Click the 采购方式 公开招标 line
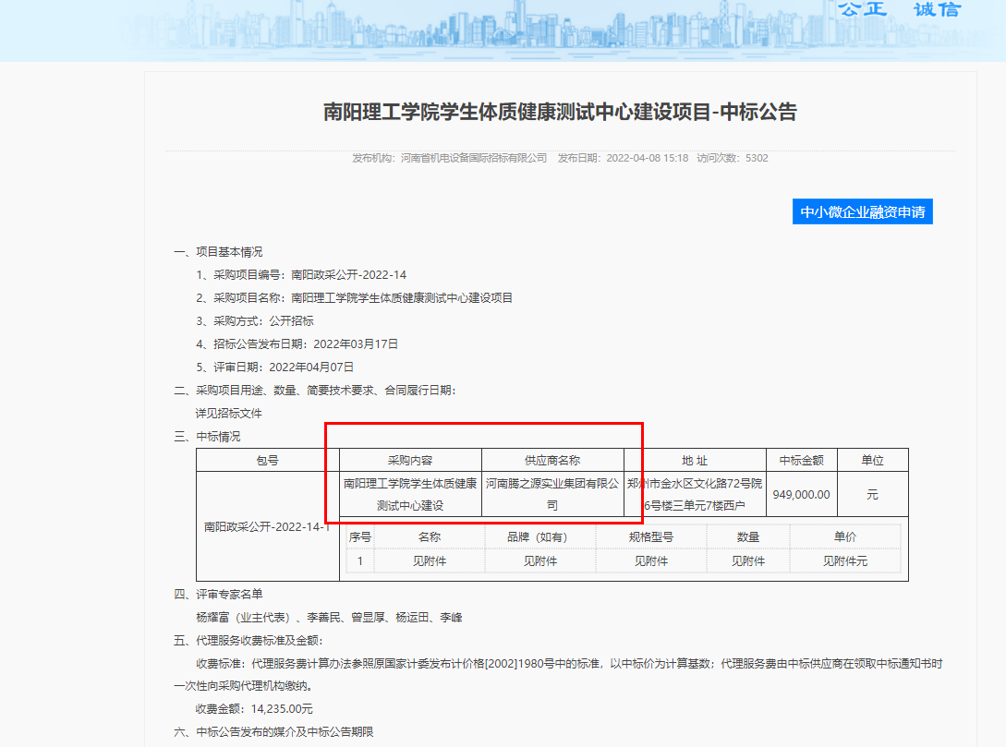 point(255,321)
